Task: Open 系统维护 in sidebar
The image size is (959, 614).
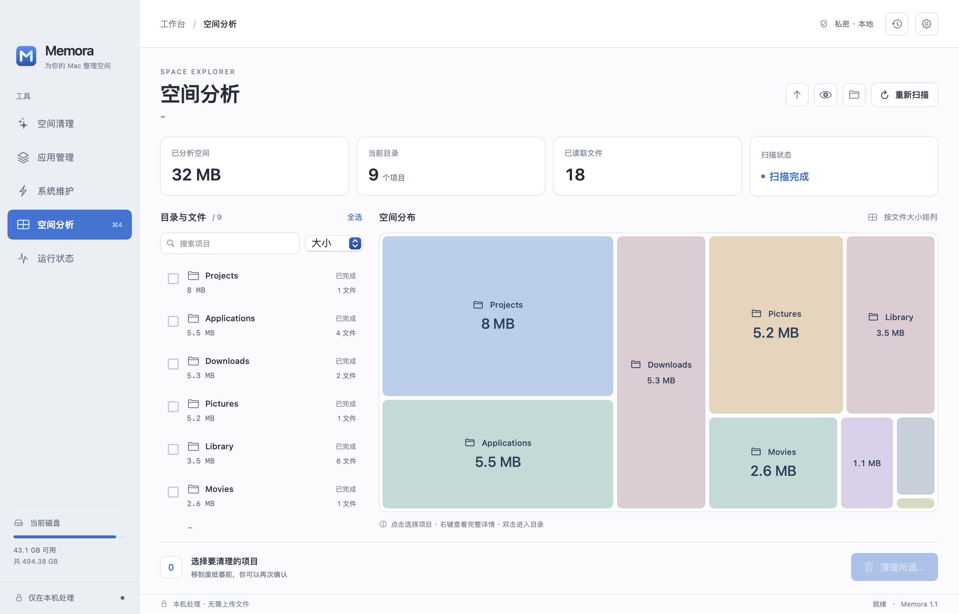Action: (x=69, y=191)
